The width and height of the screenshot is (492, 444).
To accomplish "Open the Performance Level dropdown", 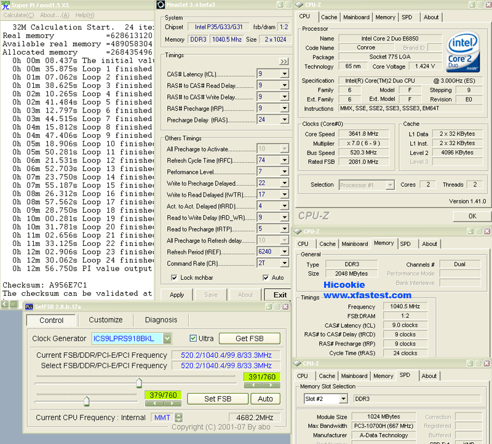I will [284, 172].
